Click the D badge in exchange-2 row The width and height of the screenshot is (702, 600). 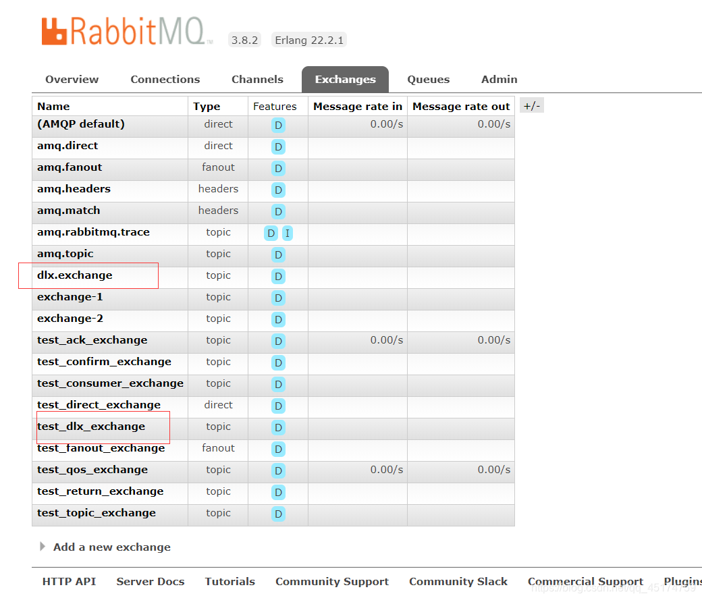point(278,320)
